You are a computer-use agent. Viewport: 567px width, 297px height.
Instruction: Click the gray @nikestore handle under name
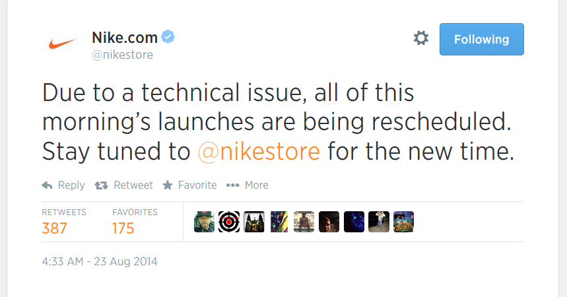pos(122,55)
